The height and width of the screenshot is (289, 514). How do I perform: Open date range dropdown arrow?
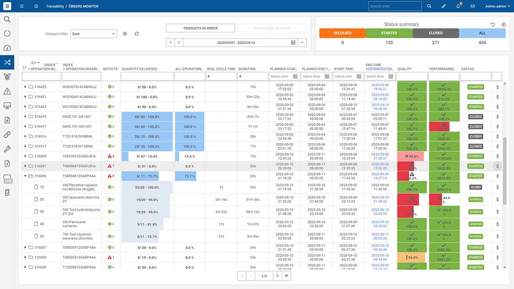click(302, 43)
